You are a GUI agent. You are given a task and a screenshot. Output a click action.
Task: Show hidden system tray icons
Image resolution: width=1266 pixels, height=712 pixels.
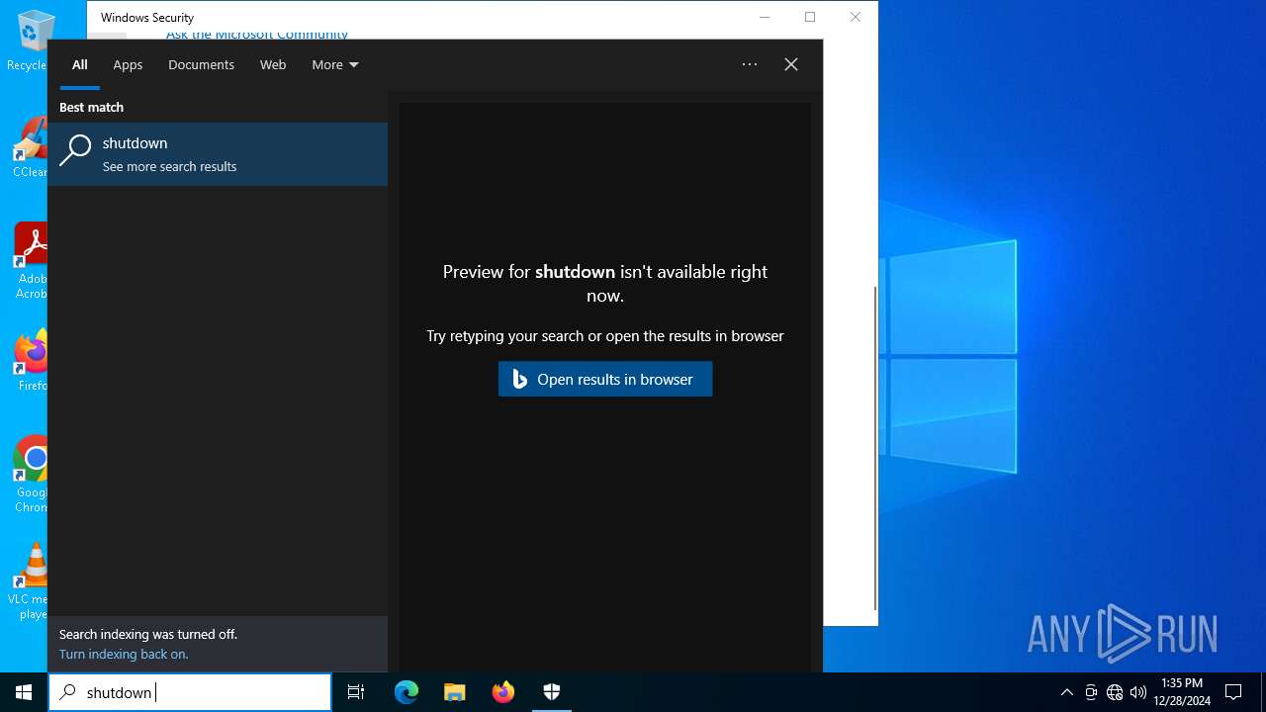(1067, 692)
